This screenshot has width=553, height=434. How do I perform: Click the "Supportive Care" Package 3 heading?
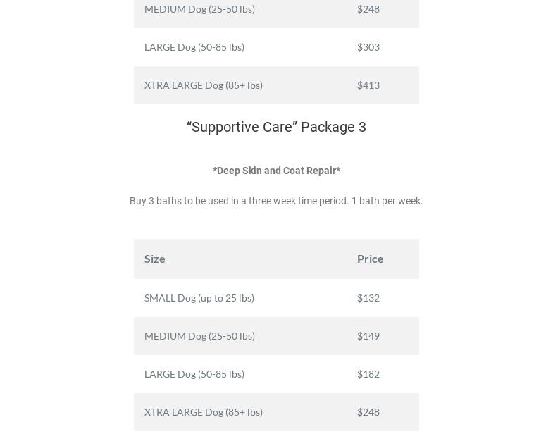[276, 127]
